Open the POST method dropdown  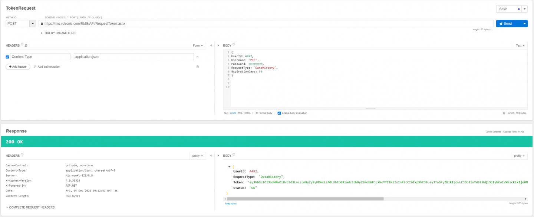click(33, 24)
